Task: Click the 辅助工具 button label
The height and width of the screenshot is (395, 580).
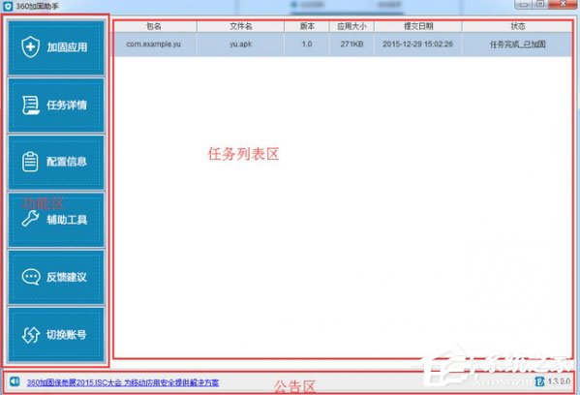Action: click(67, 220)
